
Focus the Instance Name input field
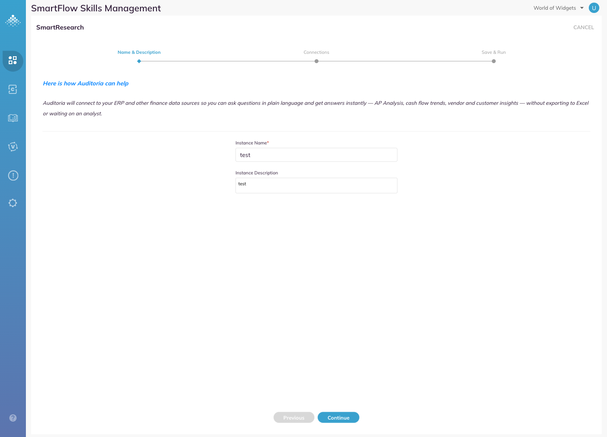click(316, 155)
